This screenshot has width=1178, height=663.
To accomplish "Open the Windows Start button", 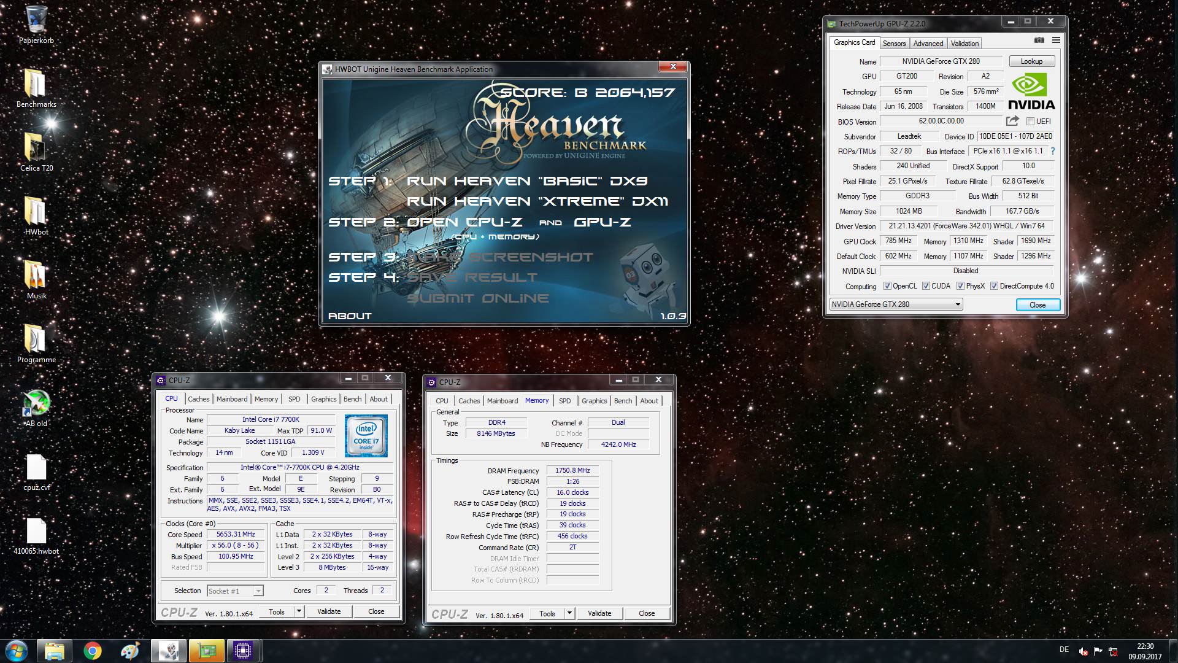I will click(16, 651).
